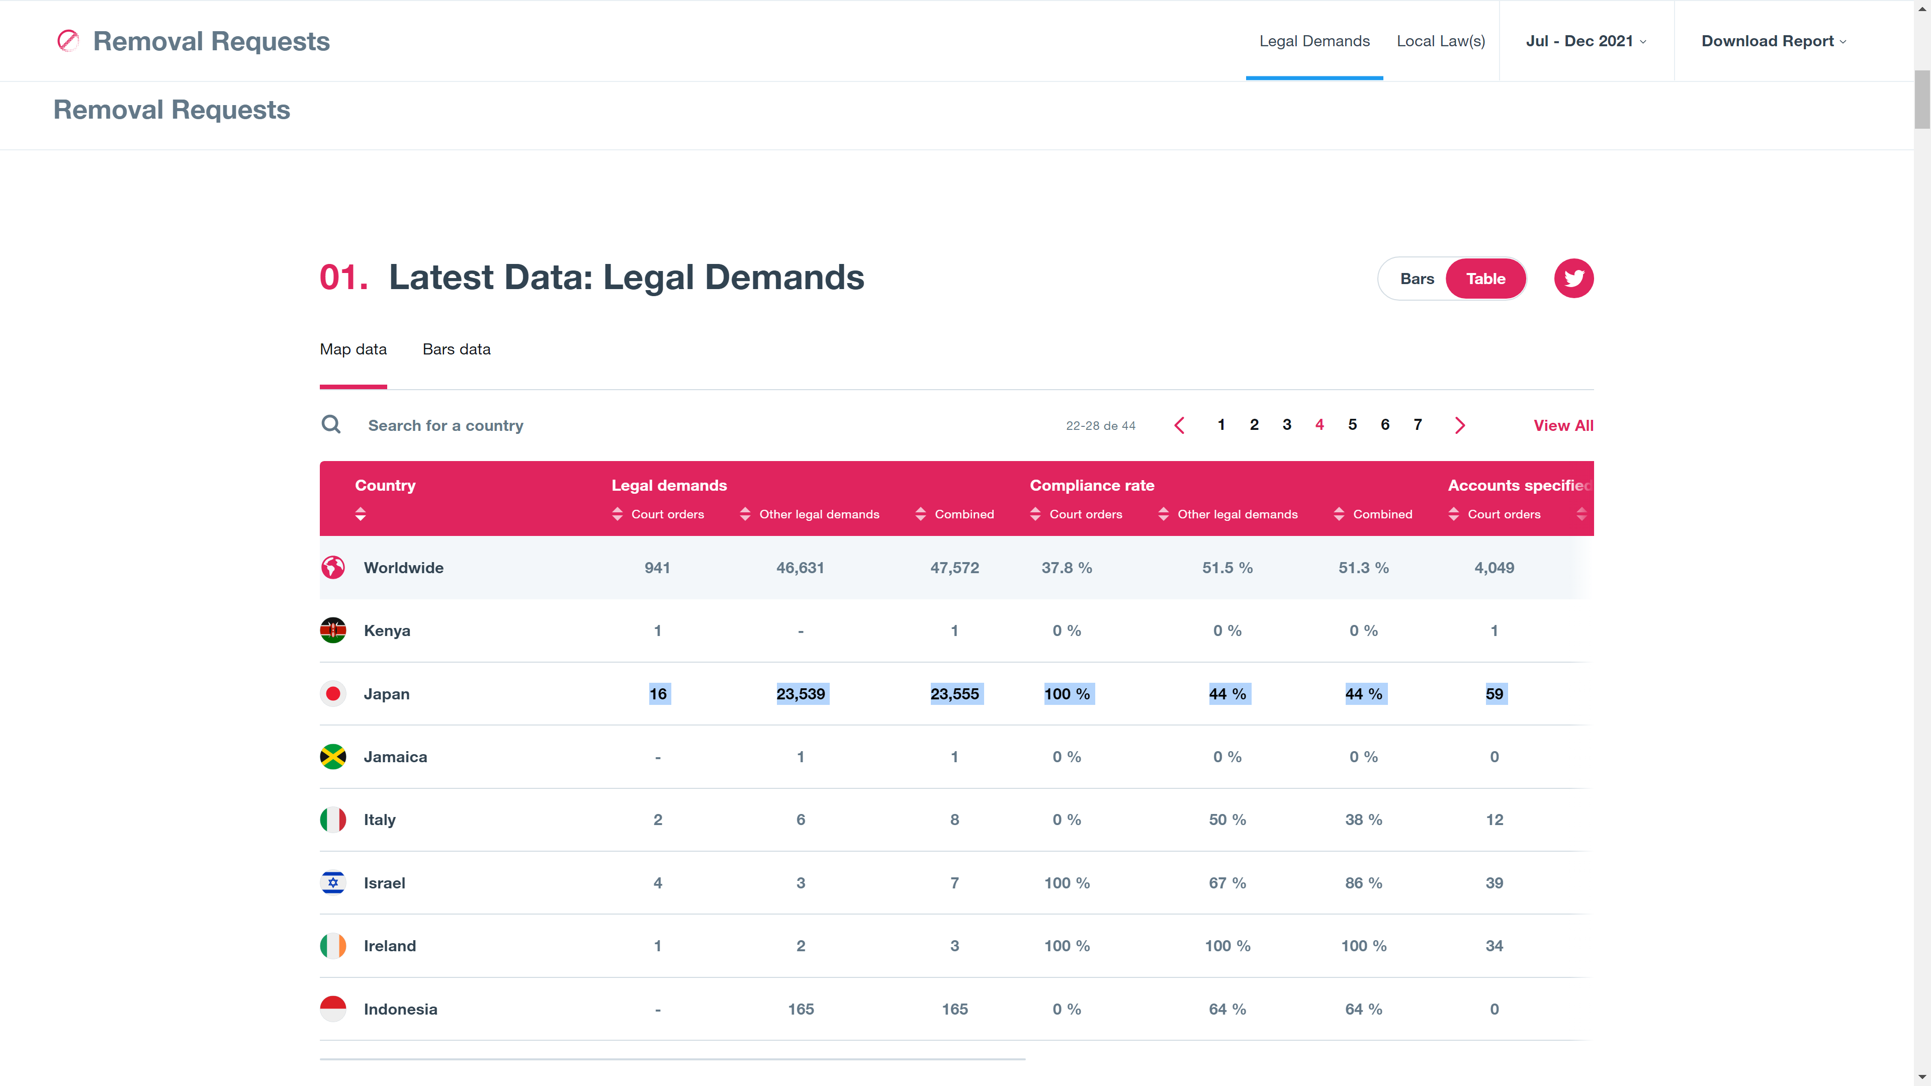Image resolution: width=1931 pixels, height=1086 pixels.
Task: Open the Jul - Dec 2021 period dropdown
Action: 1586,41
